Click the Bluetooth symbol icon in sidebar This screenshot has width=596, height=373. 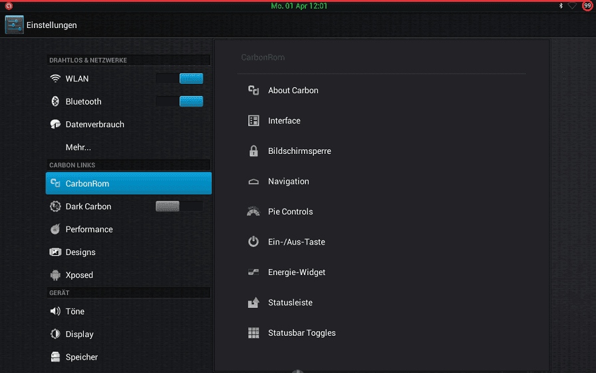(x=55, y=101)
